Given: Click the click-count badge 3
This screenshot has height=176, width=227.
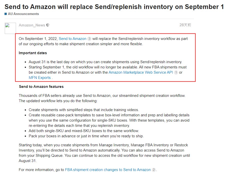Looking at the screenshot, I should 89,39.
